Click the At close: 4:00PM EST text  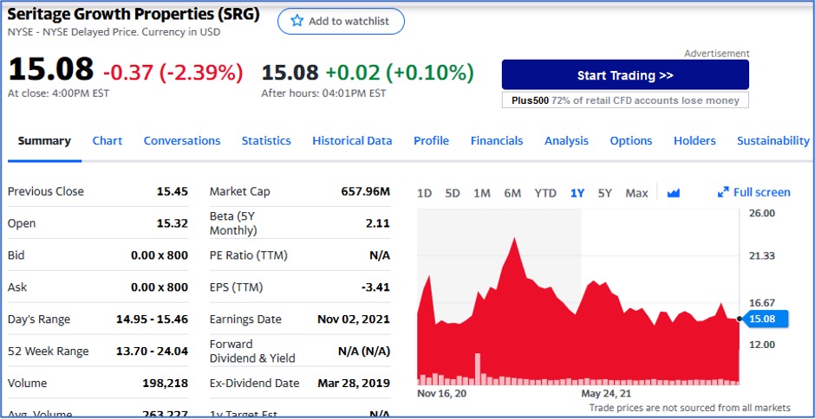pos(58,93)
